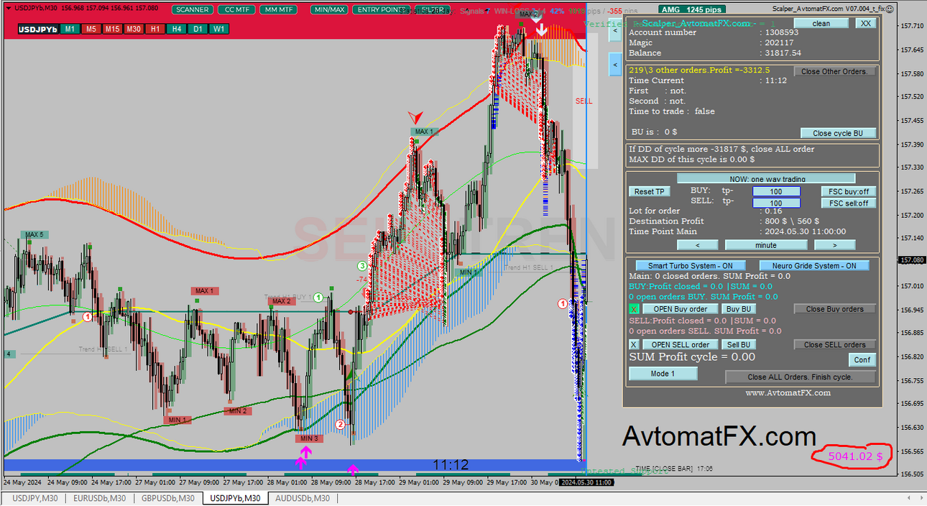The height and width of the screenshot is (506, 927).
Task: Click the 157.080 current price marker
Action: (911, 259)
